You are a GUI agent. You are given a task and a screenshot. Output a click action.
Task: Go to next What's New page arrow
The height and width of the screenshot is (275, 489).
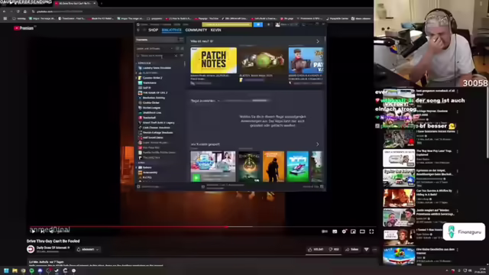[x=318, y=41]
